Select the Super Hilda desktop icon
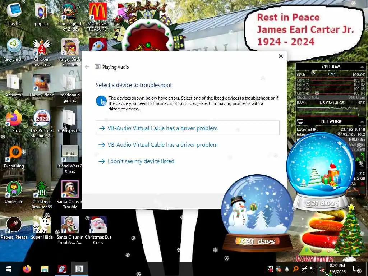 pos(42,229)
